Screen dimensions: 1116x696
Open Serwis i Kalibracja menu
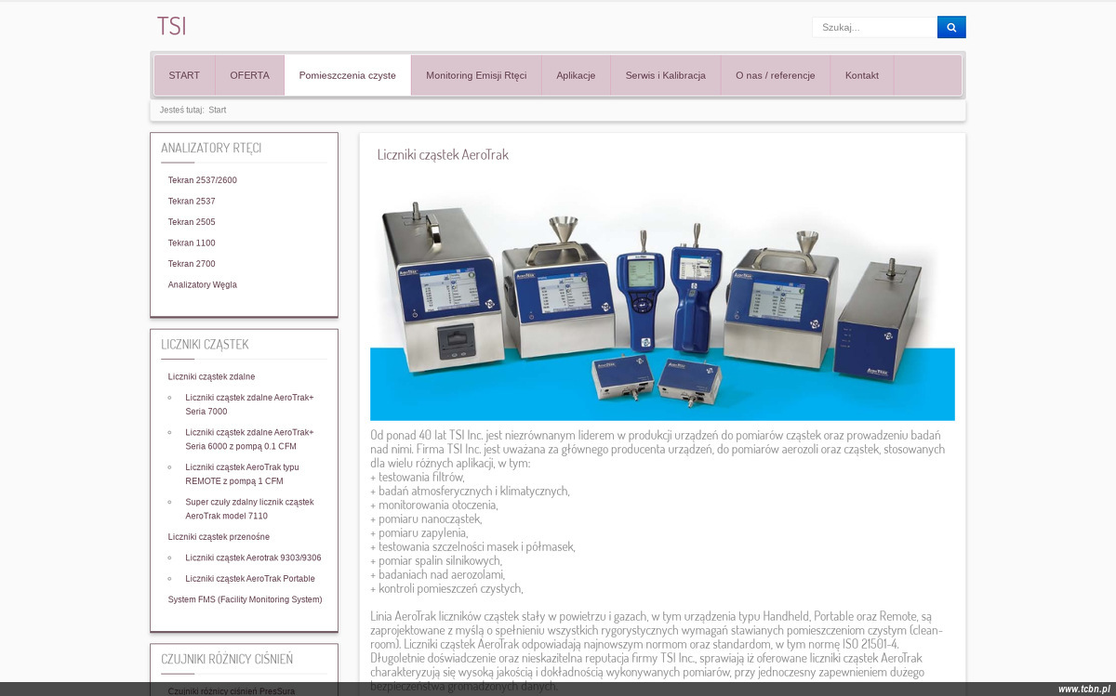666,75
